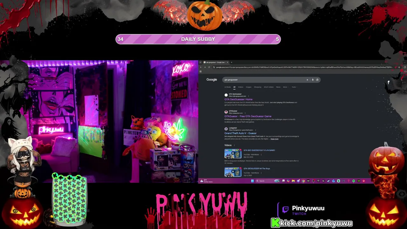This screenshot has height=229, width=407.
Task: Start a voice search with the microphone
Action: (313, 80)
